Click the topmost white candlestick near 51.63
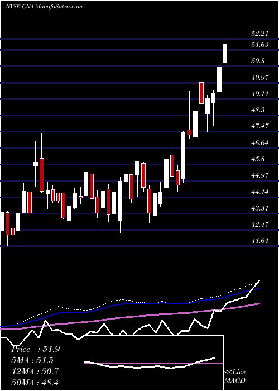The image size is (279, 391). [225, 54]
